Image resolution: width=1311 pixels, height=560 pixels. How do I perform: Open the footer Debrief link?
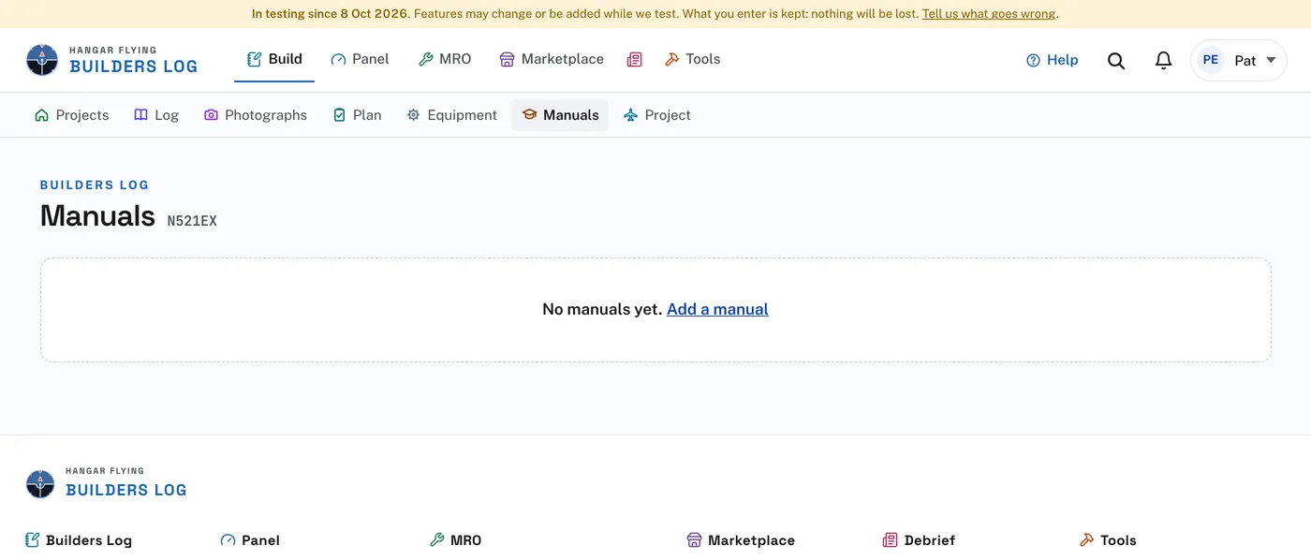click(x=919, y=540)
